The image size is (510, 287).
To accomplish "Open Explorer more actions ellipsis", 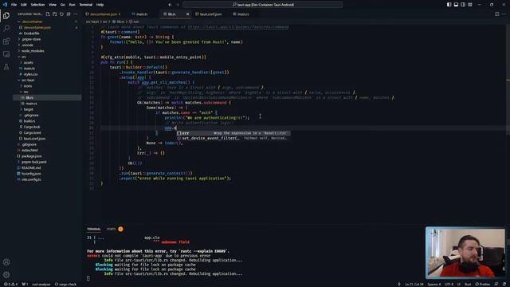I will coord(76,14).
